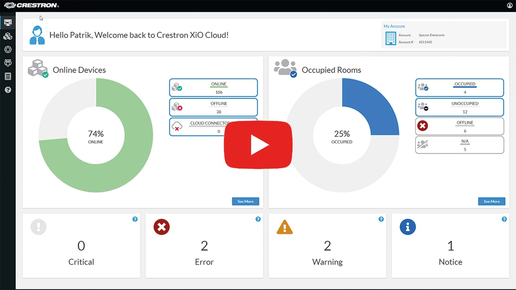Select the rooms OFFLINE 6 card
The width and height of the screenshot is (516, 290).
point(460,126)
